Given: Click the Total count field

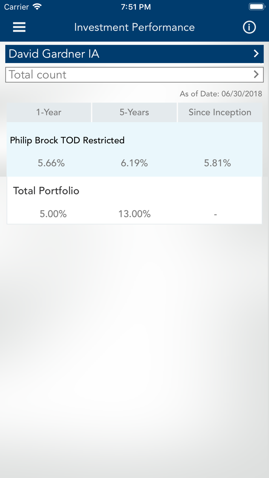Looking at the screenshot, I should point(134,75).
